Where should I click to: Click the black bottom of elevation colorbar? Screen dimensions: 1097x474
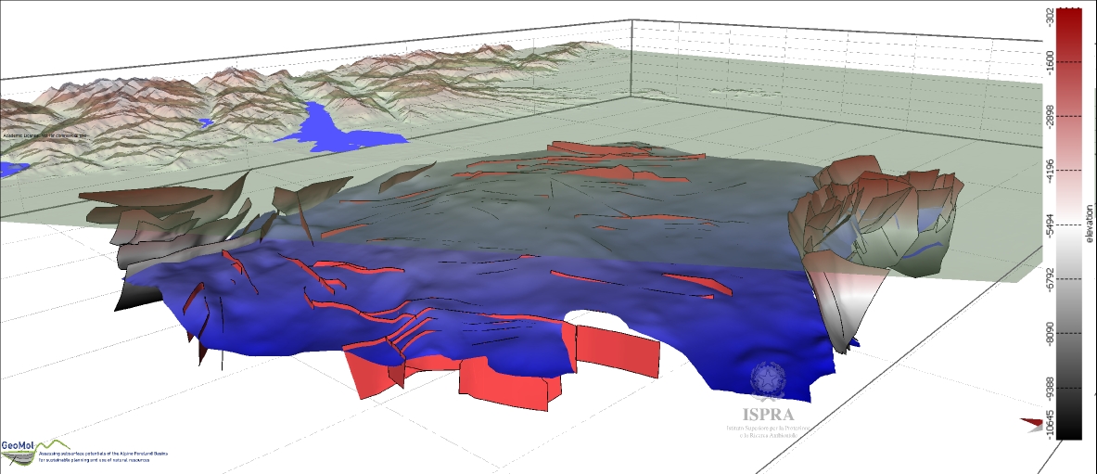coord(1069,427)
